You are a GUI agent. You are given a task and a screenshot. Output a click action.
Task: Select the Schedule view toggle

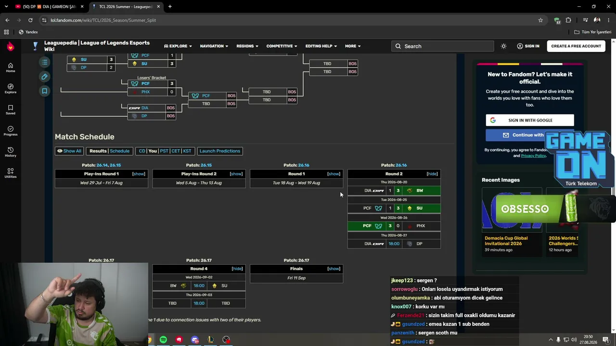tap(120, 151)
